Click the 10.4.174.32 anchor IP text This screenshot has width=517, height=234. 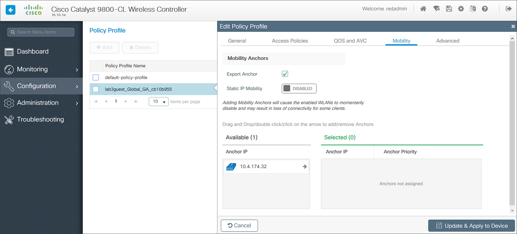point(253,166)
